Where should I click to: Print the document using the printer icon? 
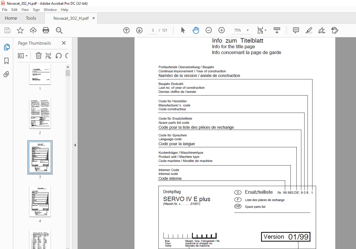46,30
